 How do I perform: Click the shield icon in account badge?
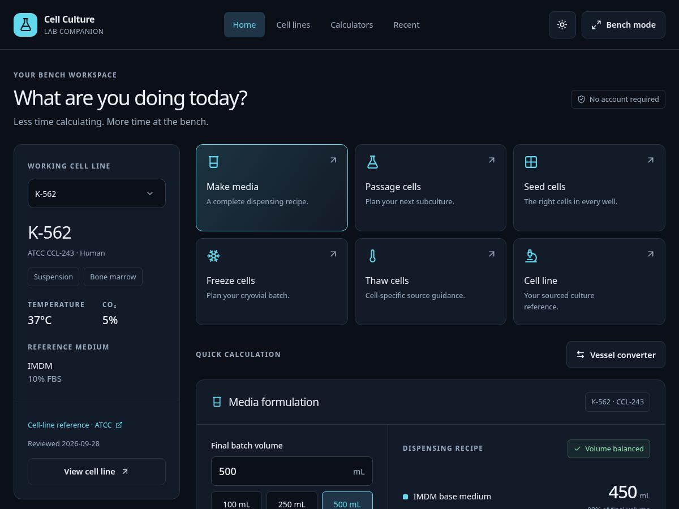(x=581, y=99)
